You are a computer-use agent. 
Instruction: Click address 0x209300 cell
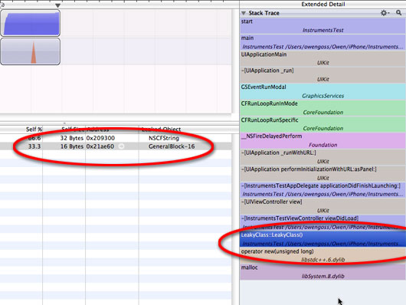click(100, 138)
